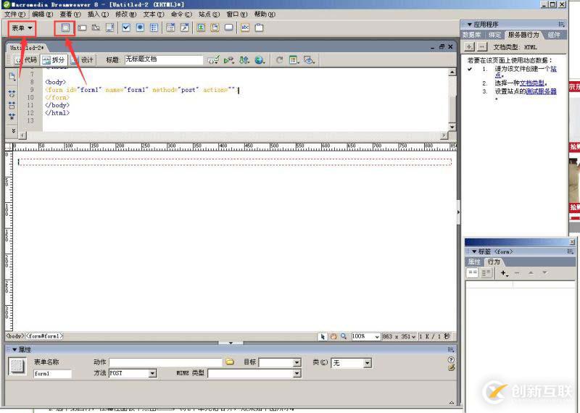580x413 pixels.
Task: Click the 文档类型 link
Action: (531, 83)
